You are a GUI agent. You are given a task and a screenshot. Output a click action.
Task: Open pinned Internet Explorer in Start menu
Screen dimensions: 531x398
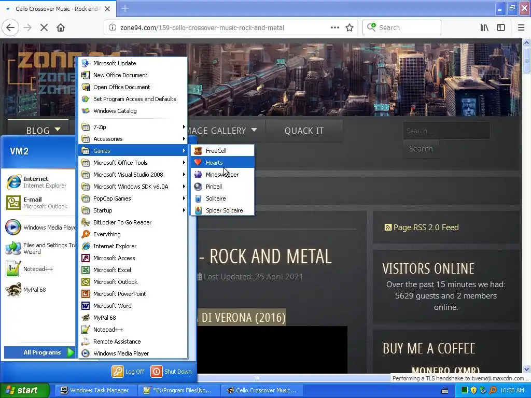[39, 182]
